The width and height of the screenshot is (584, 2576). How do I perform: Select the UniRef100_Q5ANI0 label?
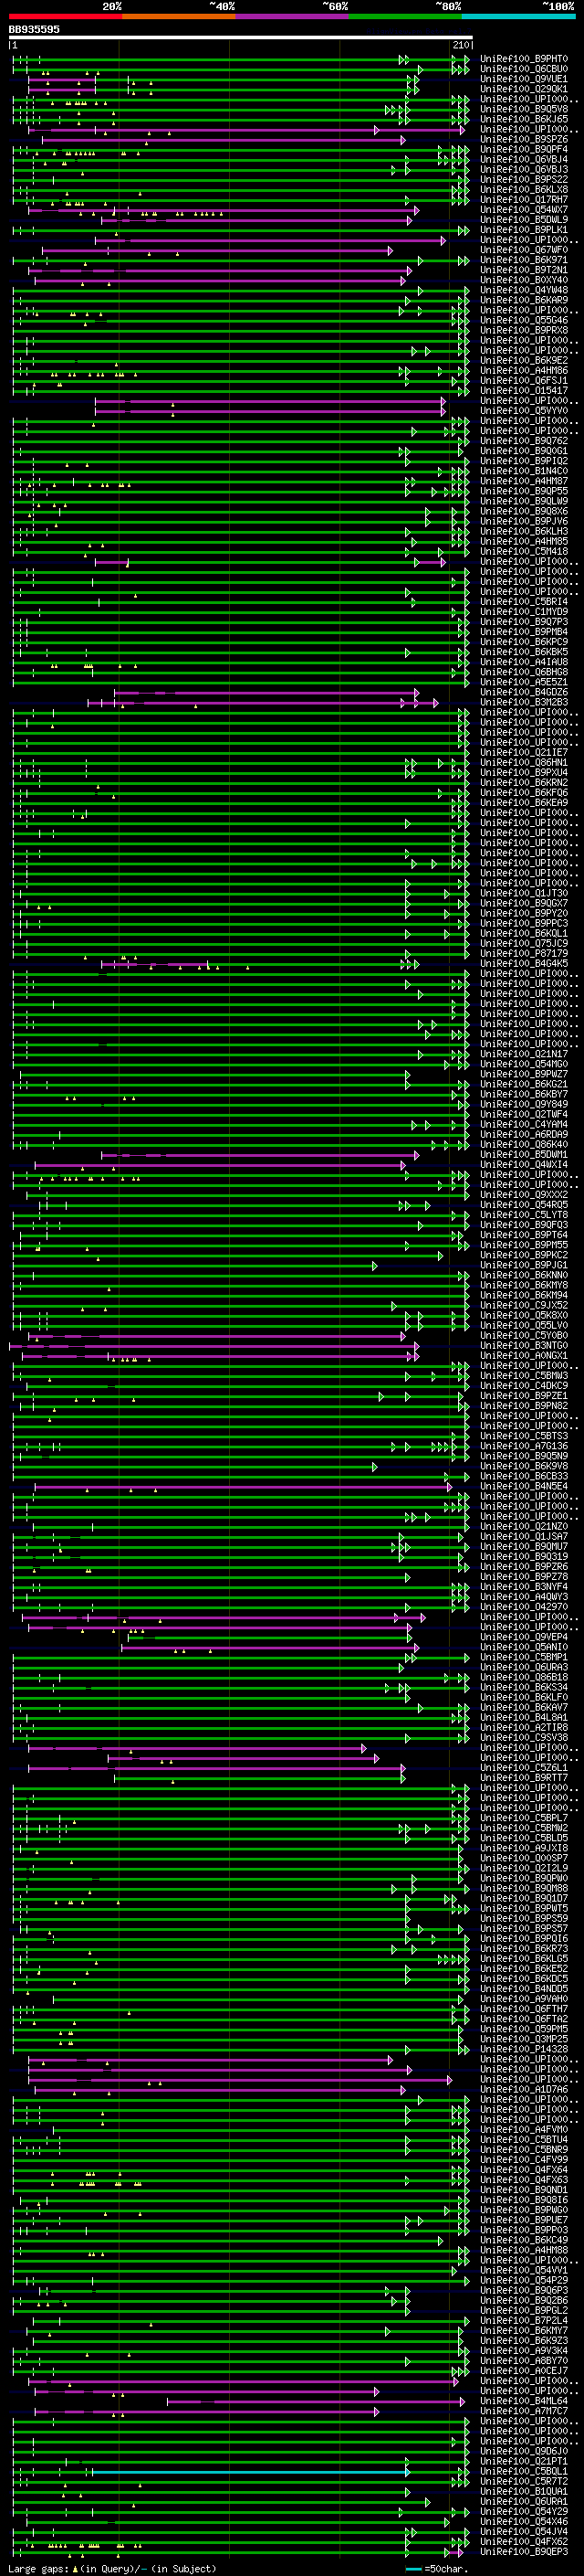click(x=524, y=1647)
